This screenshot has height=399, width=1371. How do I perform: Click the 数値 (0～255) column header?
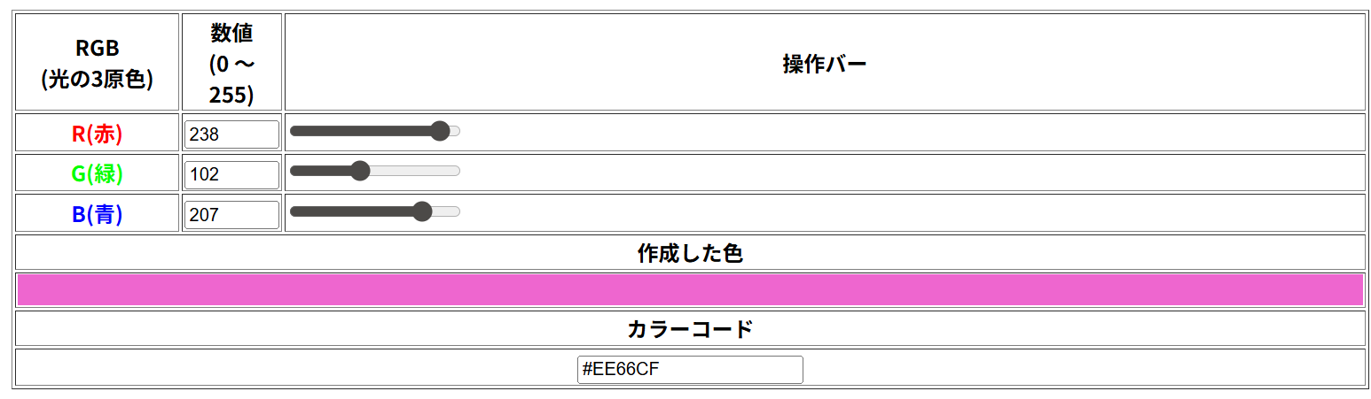231,64
